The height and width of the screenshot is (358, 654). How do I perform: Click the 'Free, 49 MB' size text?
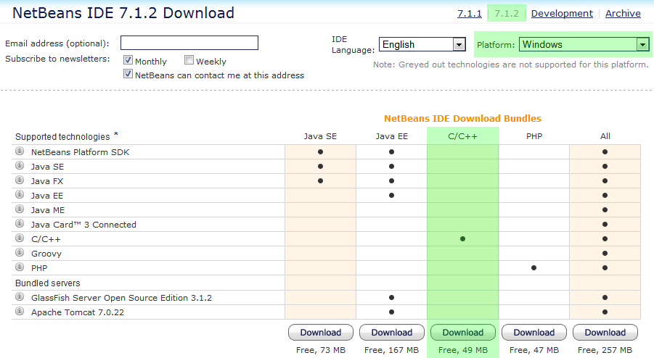(x=463, y=350)
